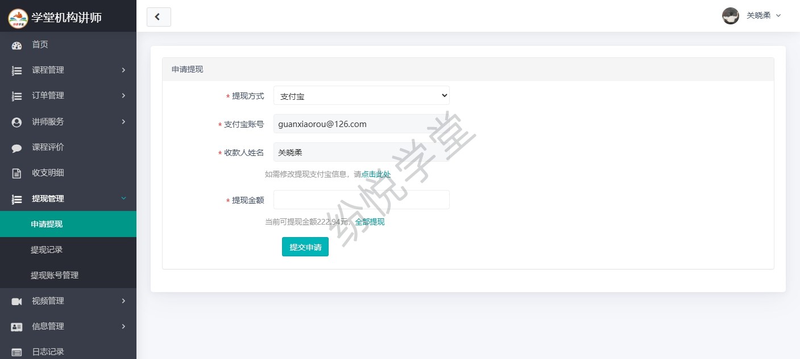Click the video camera icon beside 视频管理
This screenshot has width=800, height=359.
16,301
